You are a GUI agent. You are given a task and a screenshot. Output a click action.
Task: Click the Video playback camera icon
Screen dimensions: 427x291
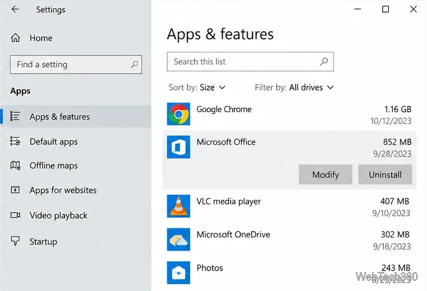(x=15, y=215)
